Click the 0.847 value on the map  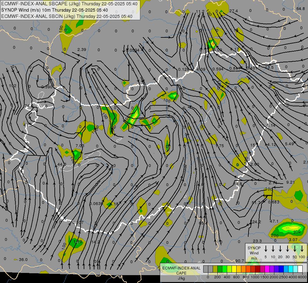pos(235,68)
